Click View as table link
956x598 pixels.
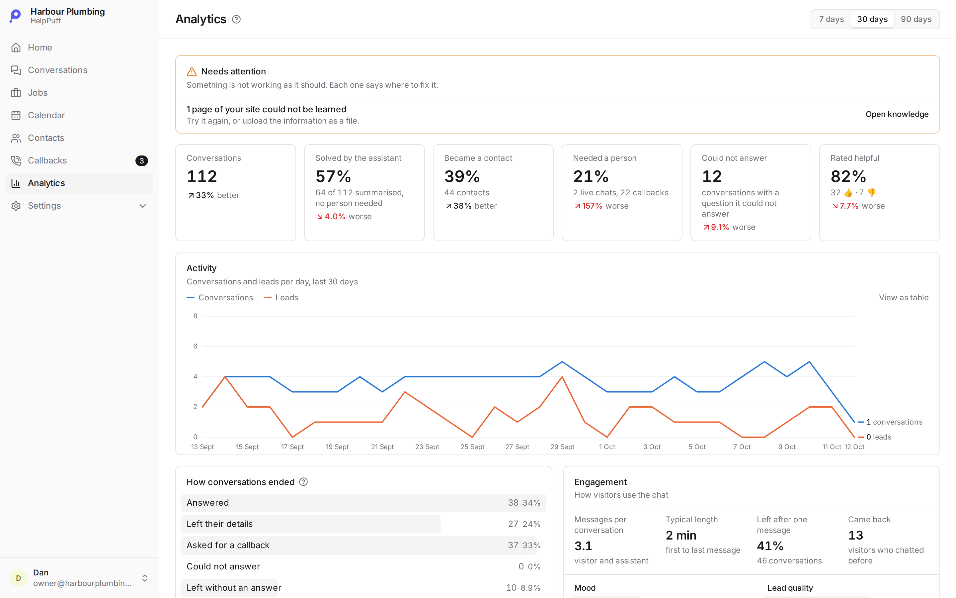[x=904, y=297]
